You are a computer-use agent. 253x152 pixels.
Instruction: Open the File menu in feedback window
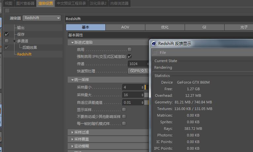click(163, 53)
